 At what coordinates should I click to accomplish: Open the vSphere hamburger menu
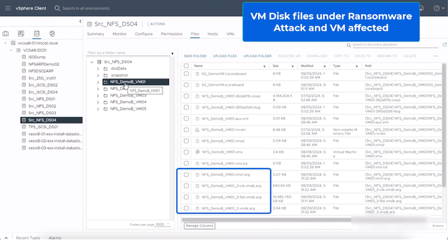(x=7, y=8)
